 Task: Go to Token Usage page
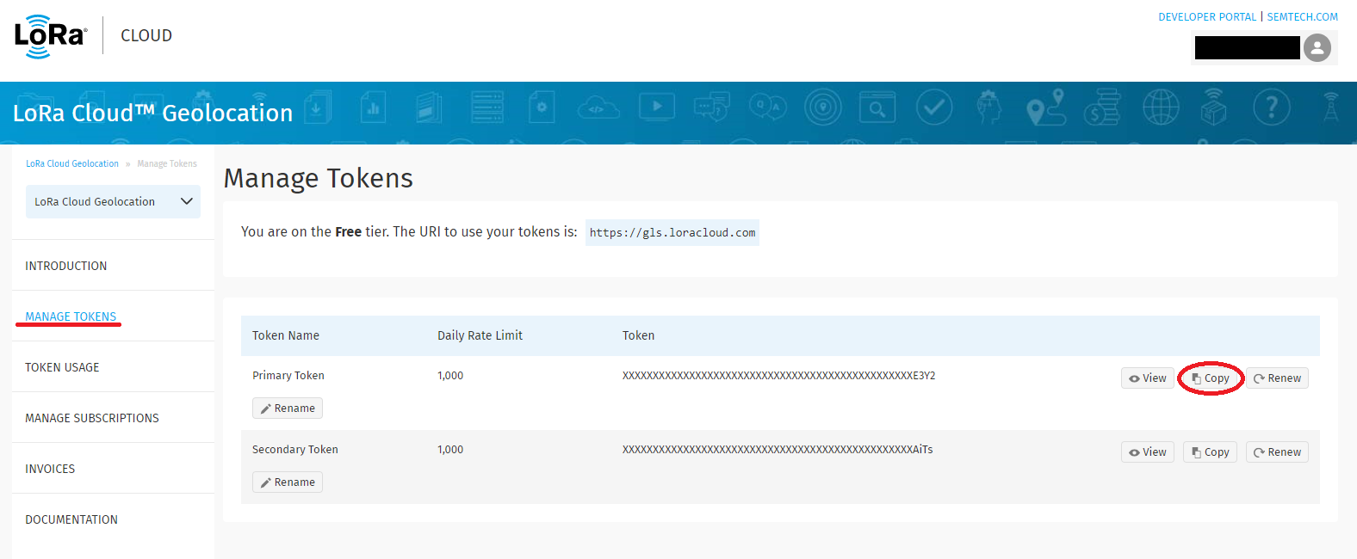tap(62, 367)
